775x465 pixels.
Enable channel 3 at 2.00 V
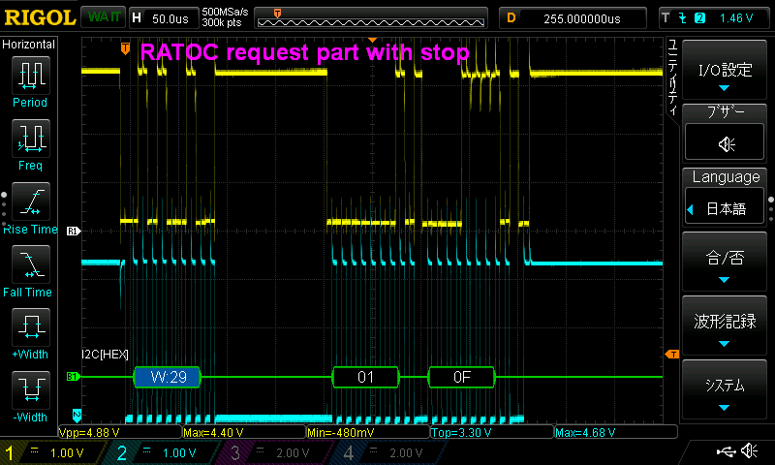[277, 452]
